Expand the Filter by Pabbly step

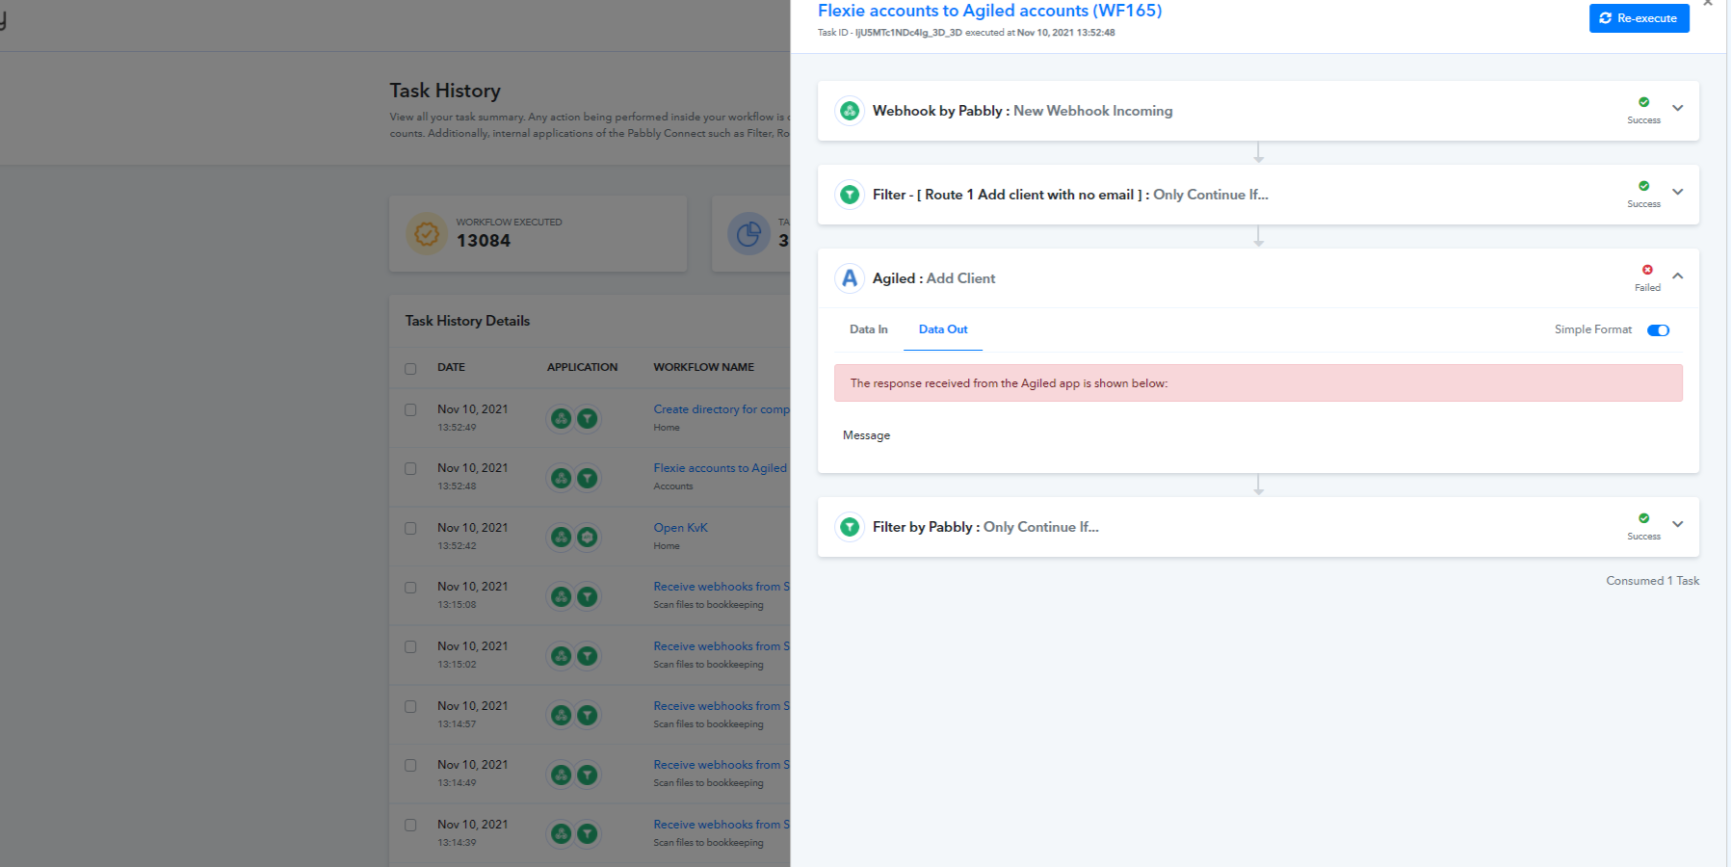pyautogui.click(x=1678, y=524)
